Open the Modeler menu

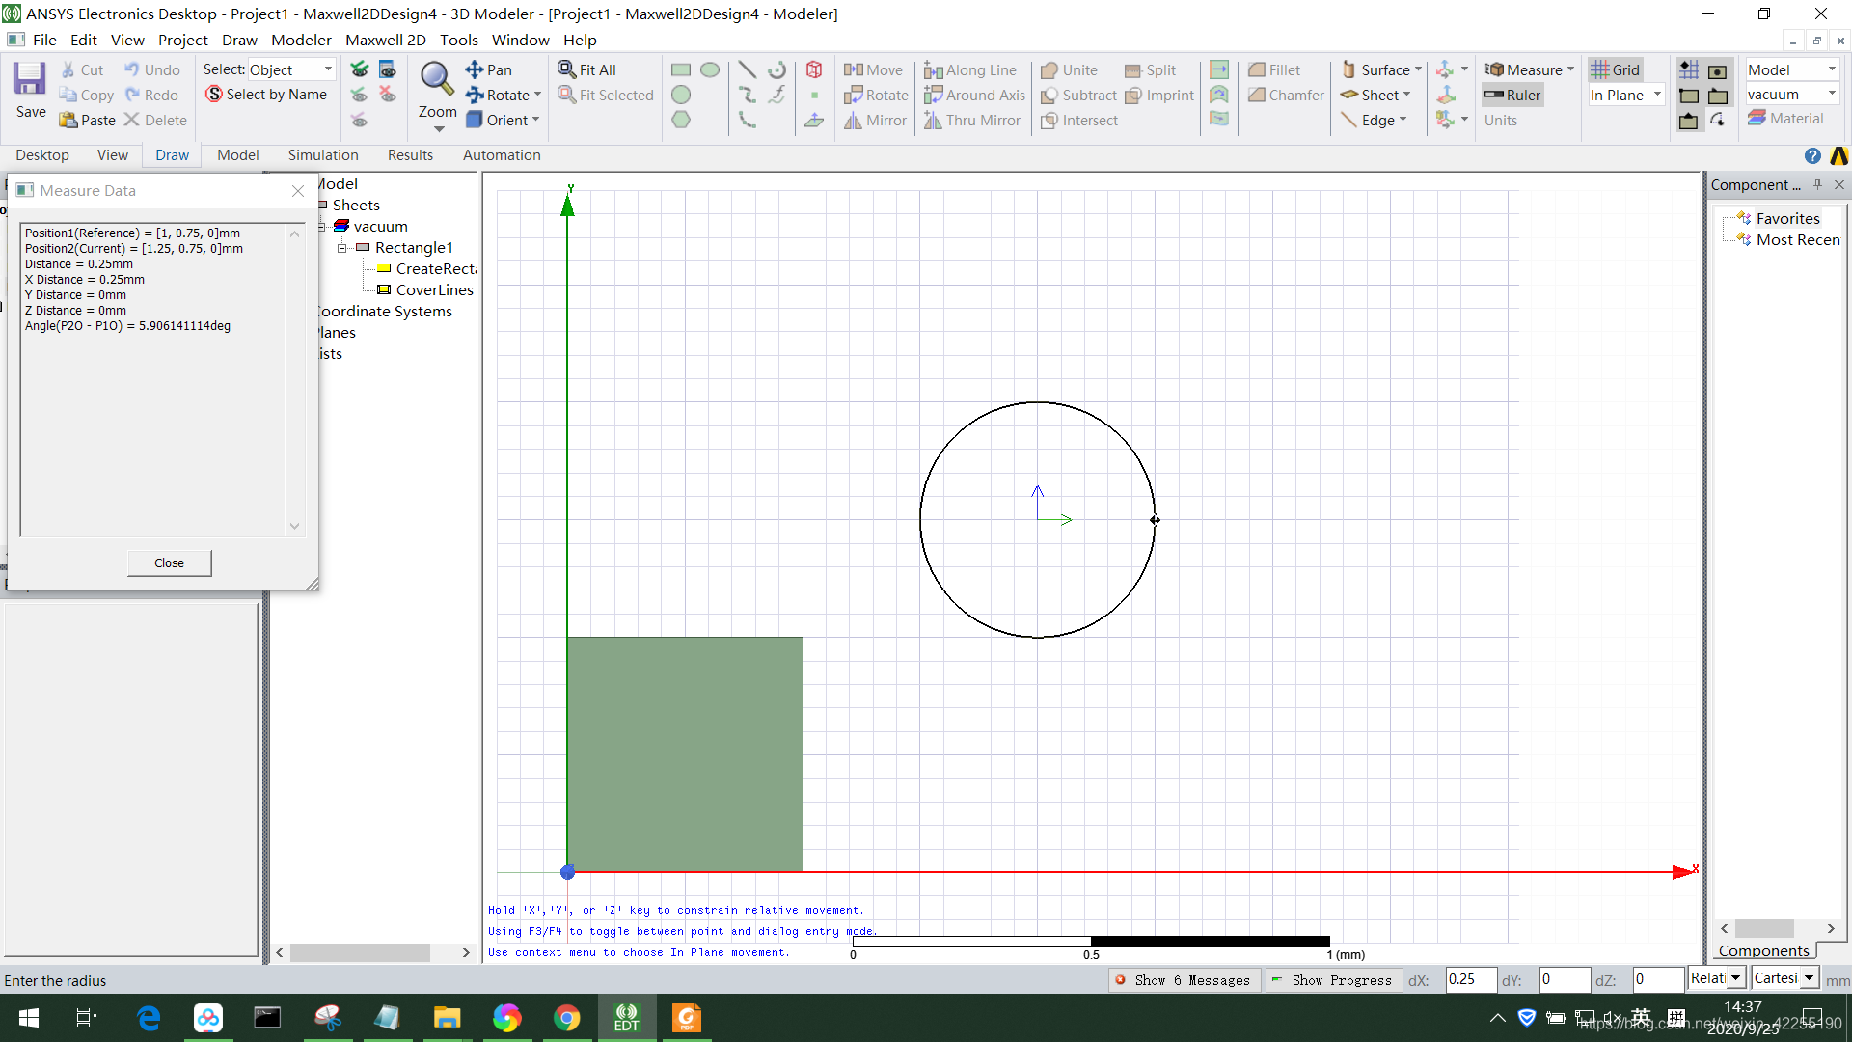[x=301, y=40]
